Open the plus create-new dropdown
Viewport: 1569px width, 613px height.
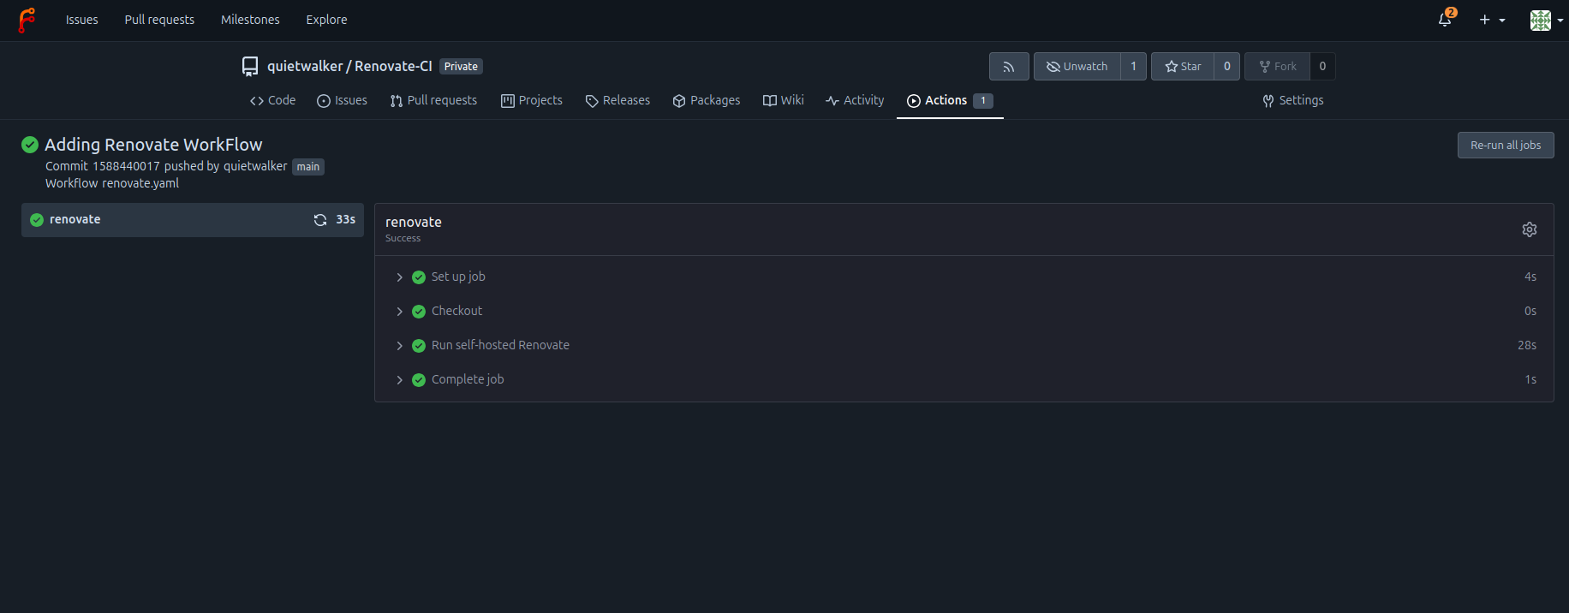point(1491,20)
